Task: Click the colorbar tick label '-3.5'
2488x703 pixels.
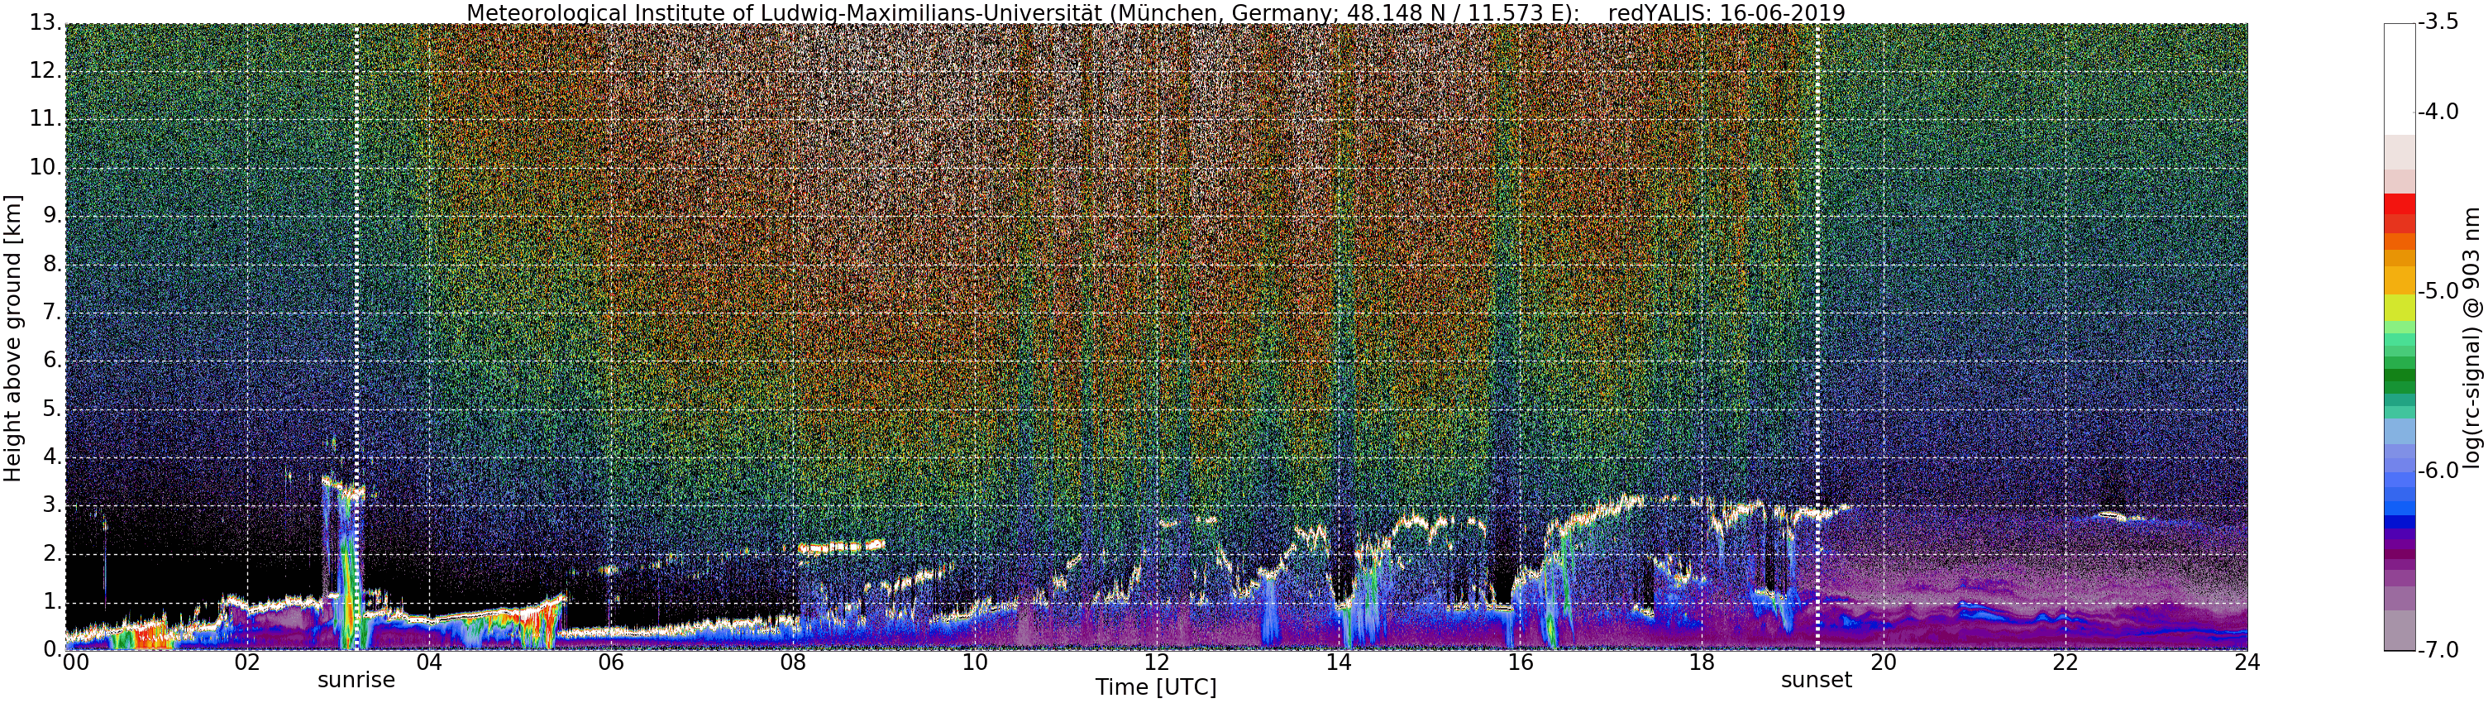Action: click(x=2438, y=23)
